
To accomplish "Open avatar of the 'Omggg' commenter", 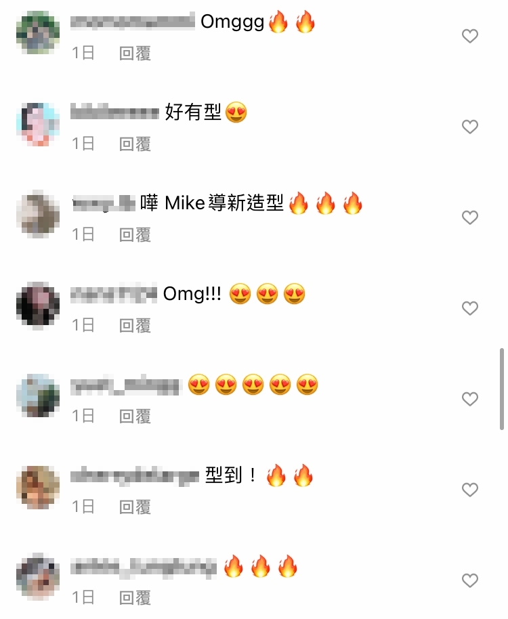I will pos(38,33).
